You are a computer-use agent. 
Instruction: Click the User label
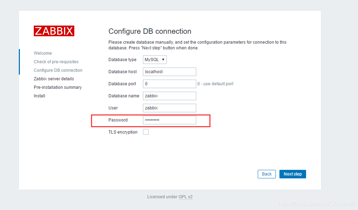[113, 108]
